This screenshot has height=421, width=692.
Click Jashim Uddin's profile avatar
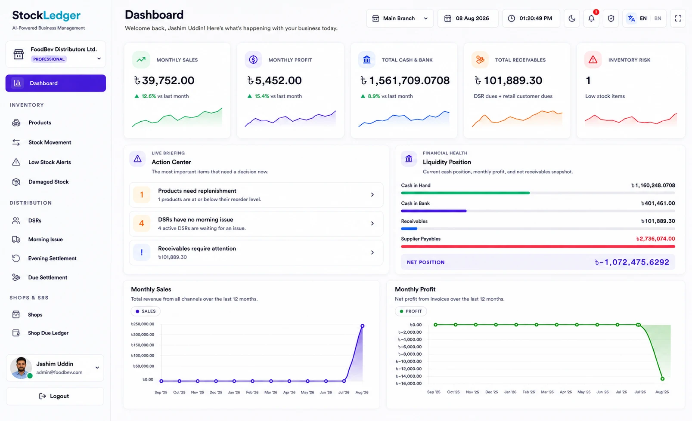[21, 368]
